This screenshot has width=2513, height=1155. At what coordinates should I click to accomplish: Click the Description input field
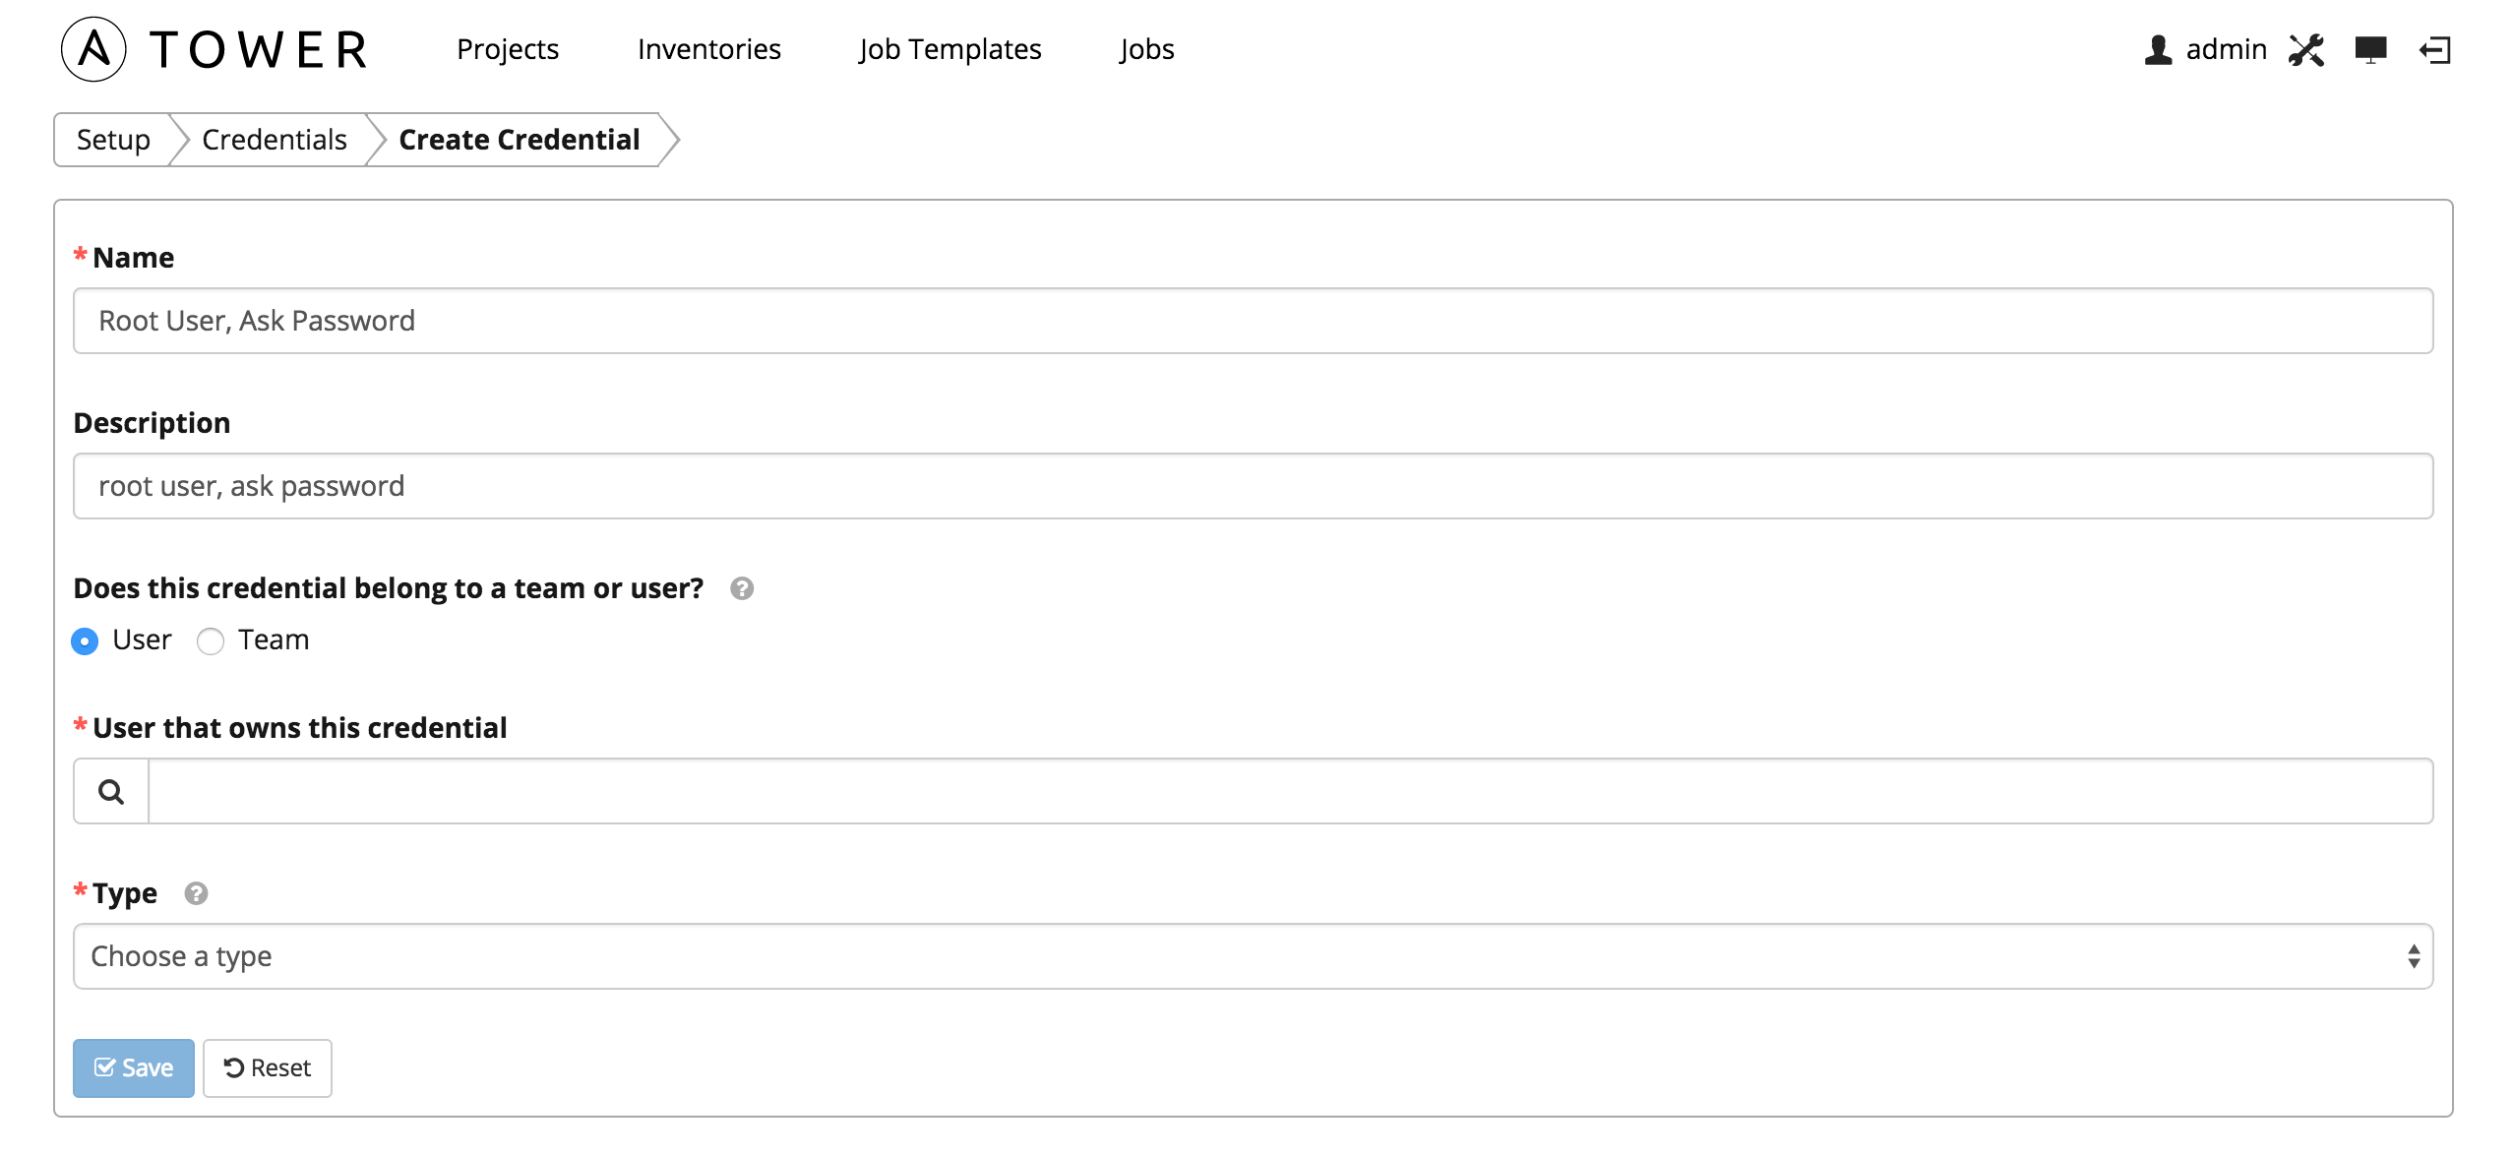(x=1253, y=486)
